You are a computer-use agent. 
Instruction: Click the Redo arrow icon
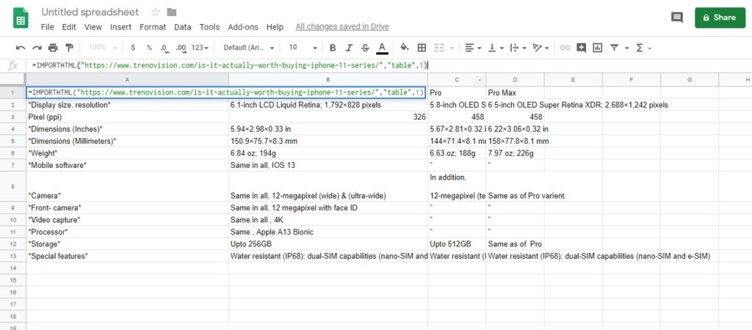coord(37,48)
